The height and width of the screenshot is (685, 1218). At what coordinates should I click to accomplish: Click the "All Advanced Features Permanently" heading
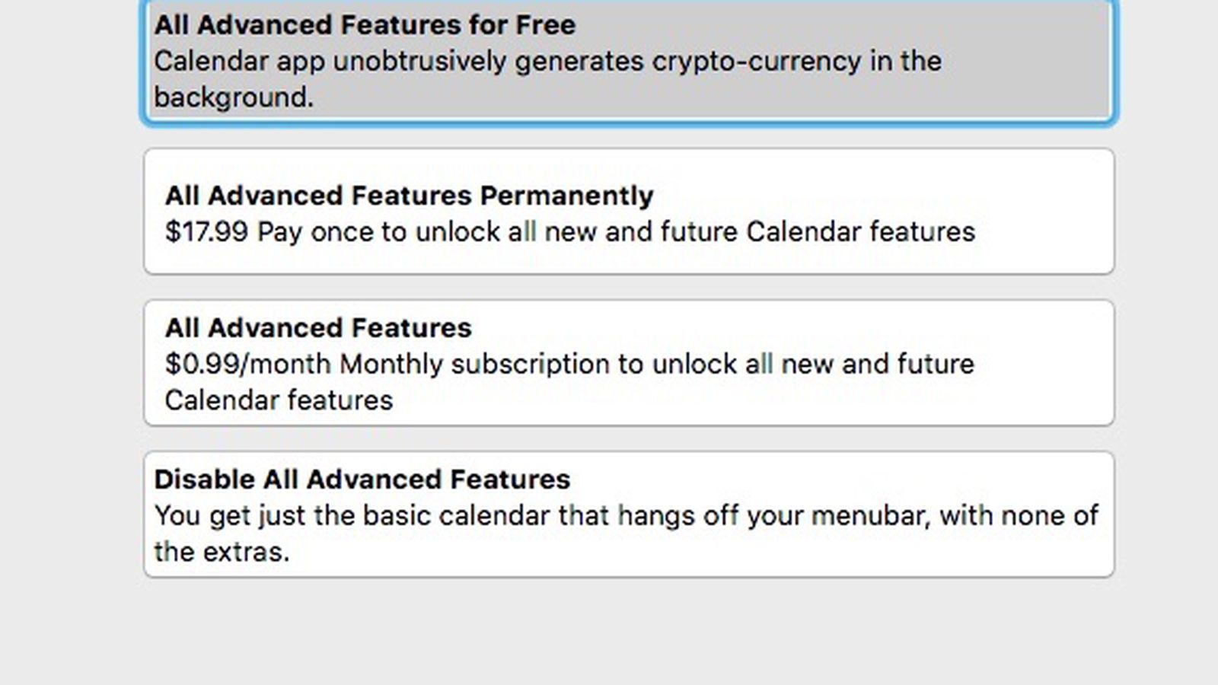click(x=409, y=196)
